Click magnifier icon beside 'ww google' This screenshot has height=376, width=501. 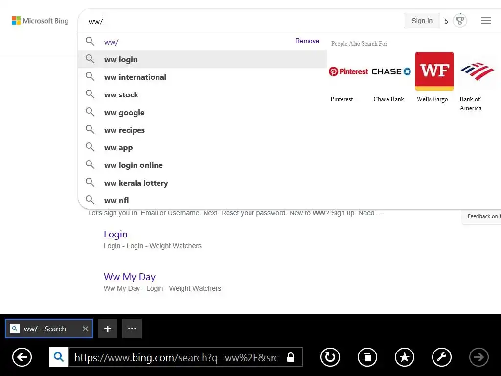click(x=90, y=112)
